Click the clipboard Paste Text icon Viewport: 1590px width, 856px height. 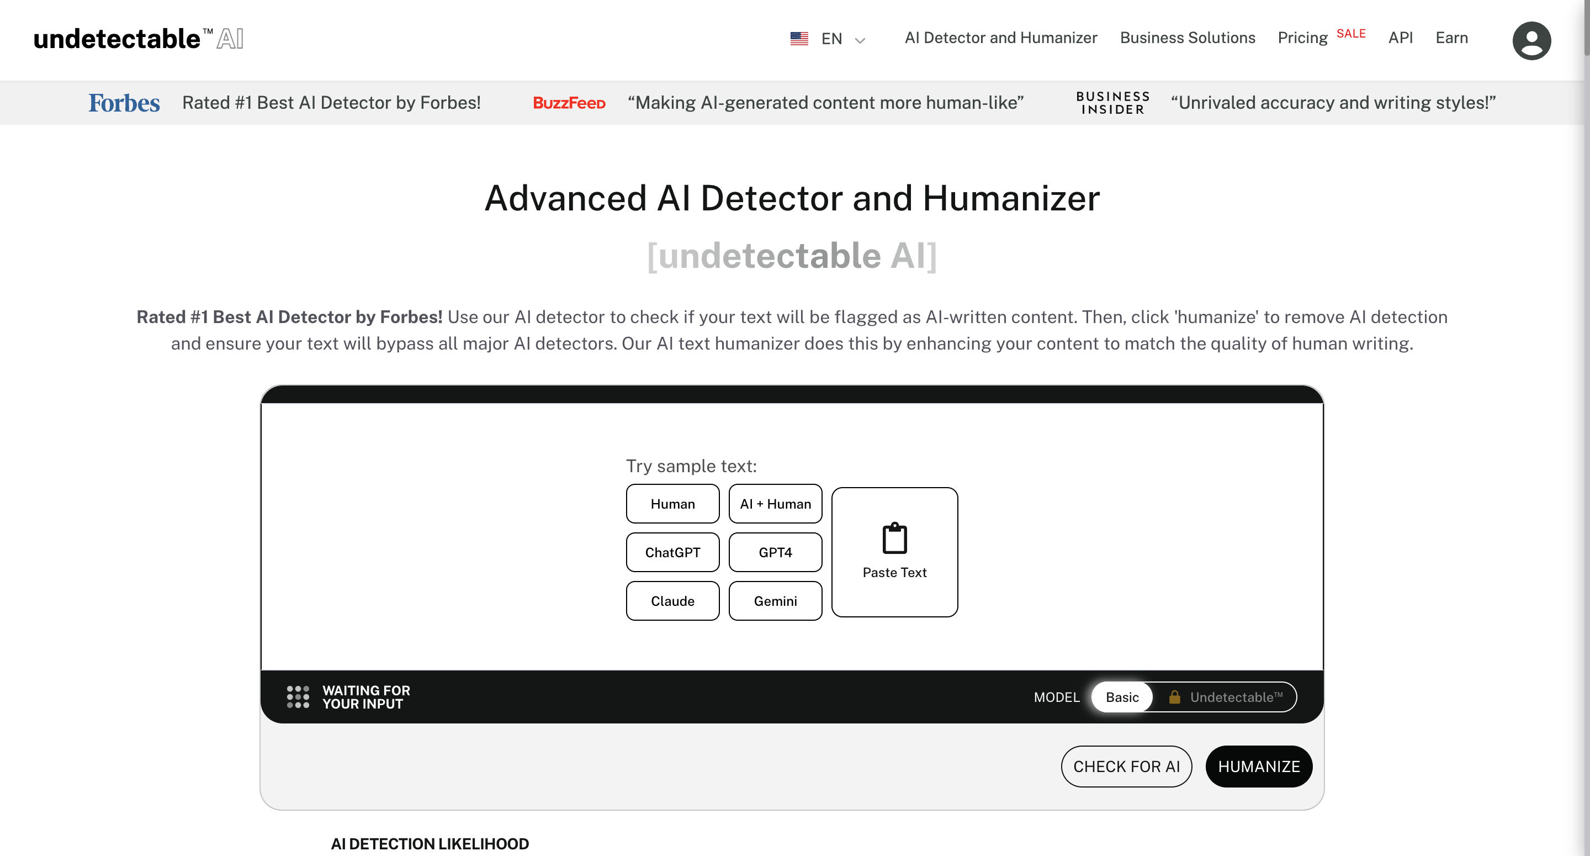pyautogui.click(x=894, y=538)
